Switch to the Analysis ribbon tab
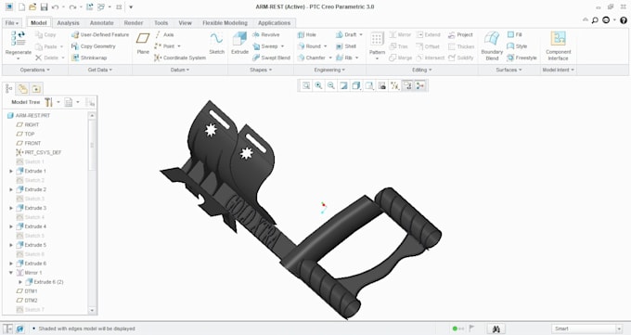 click(x=68, y=23)
